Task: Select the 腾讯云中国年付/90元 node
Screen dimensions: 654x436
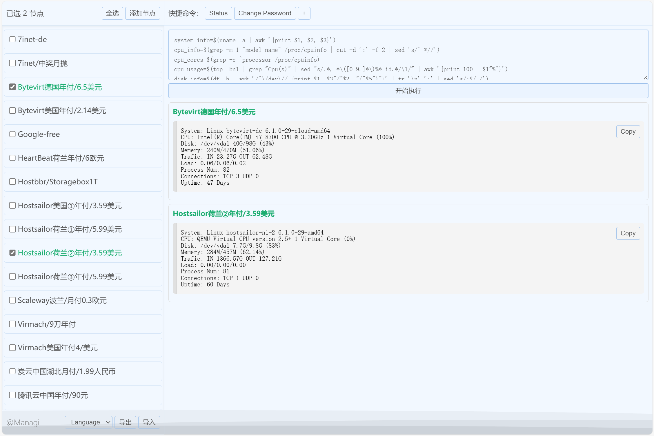Action: coord(12,395)
